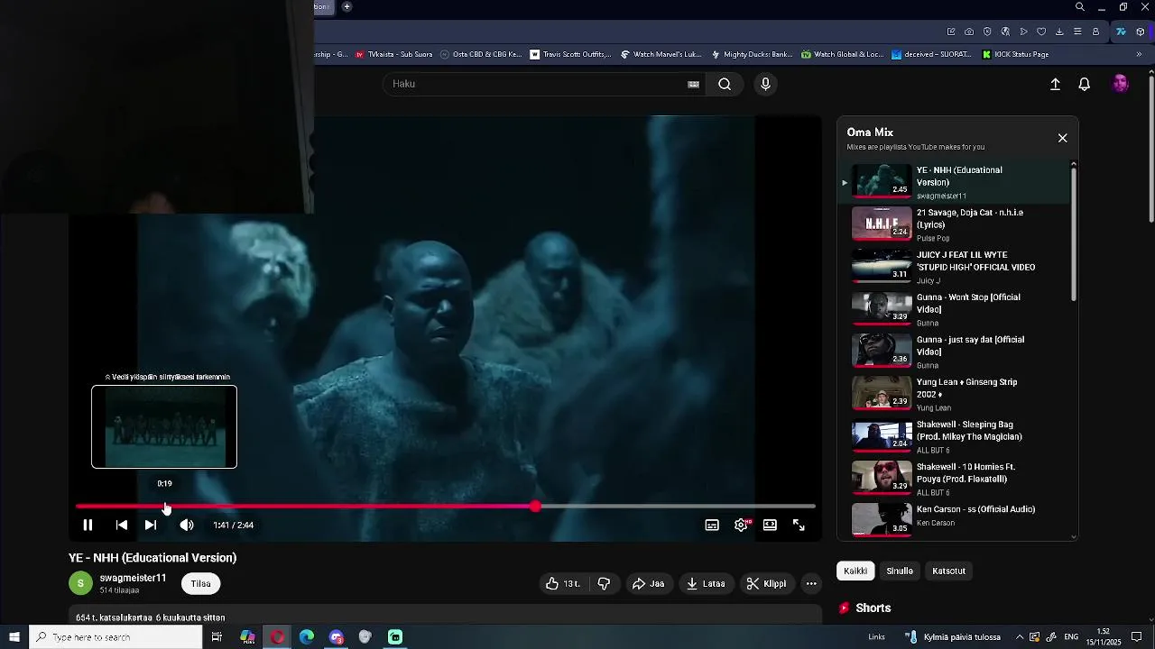Share the video using Jaa
Screen dimensions: 1155x649
[x=648, y=583]
